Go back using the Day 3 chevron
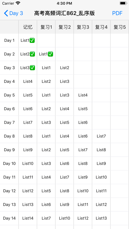The height and width of the screenshot is (229, 129). pyautogui.click(x=13, y=13)
